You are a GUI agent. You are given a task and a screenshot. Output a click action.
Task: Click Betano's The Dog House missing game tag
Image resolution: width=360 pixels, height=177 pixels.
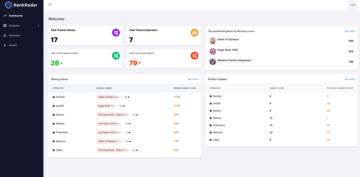(113, 115)
